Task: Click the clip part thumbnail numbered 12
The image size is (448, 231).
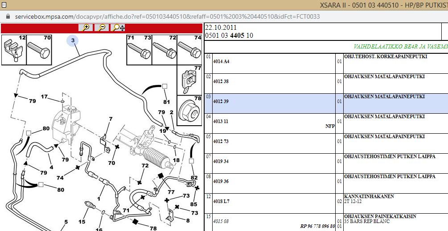Action: 13,49
